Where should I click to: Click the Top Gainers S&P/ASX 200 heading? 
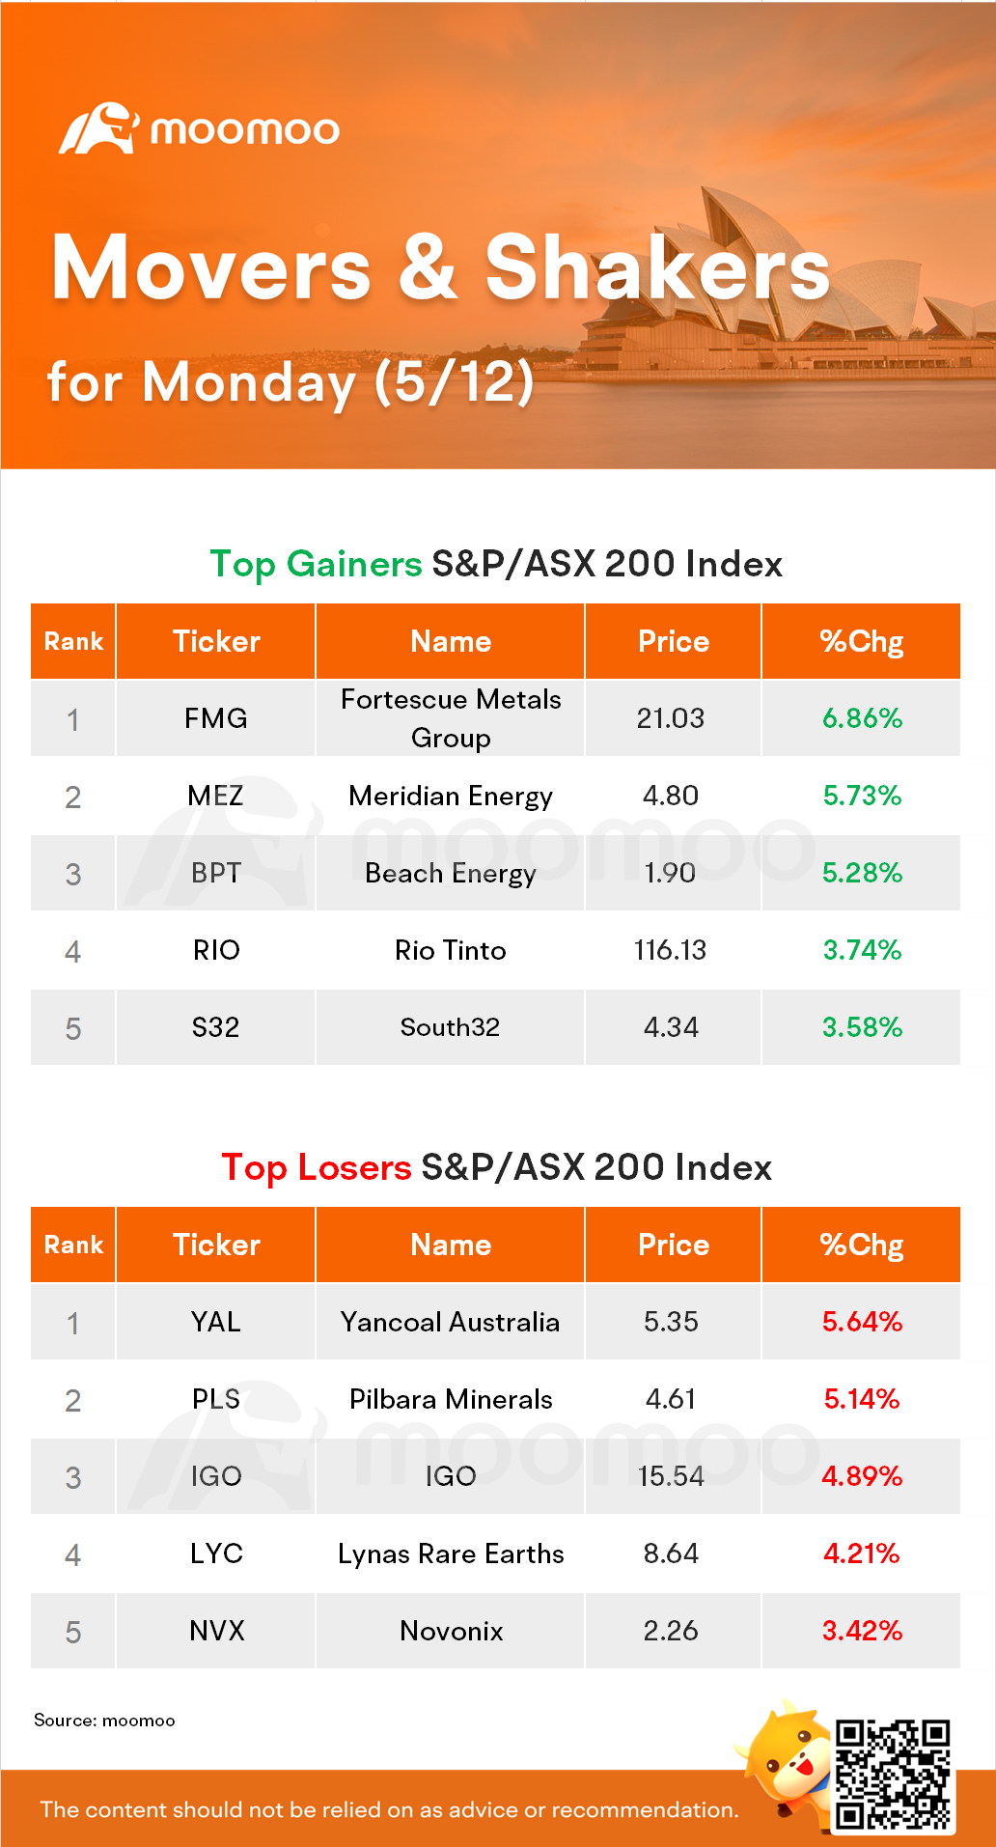(496, 565)
